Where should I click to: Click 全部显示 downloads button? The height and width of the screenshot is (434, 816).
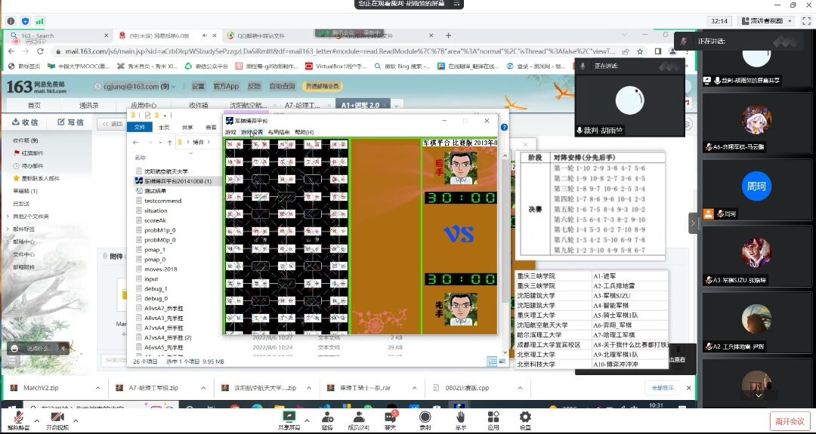(662, 388)
